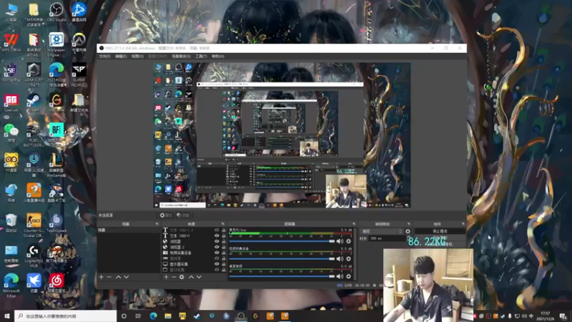
Task: Open the WeChat desktop icon
Action: 11,132
